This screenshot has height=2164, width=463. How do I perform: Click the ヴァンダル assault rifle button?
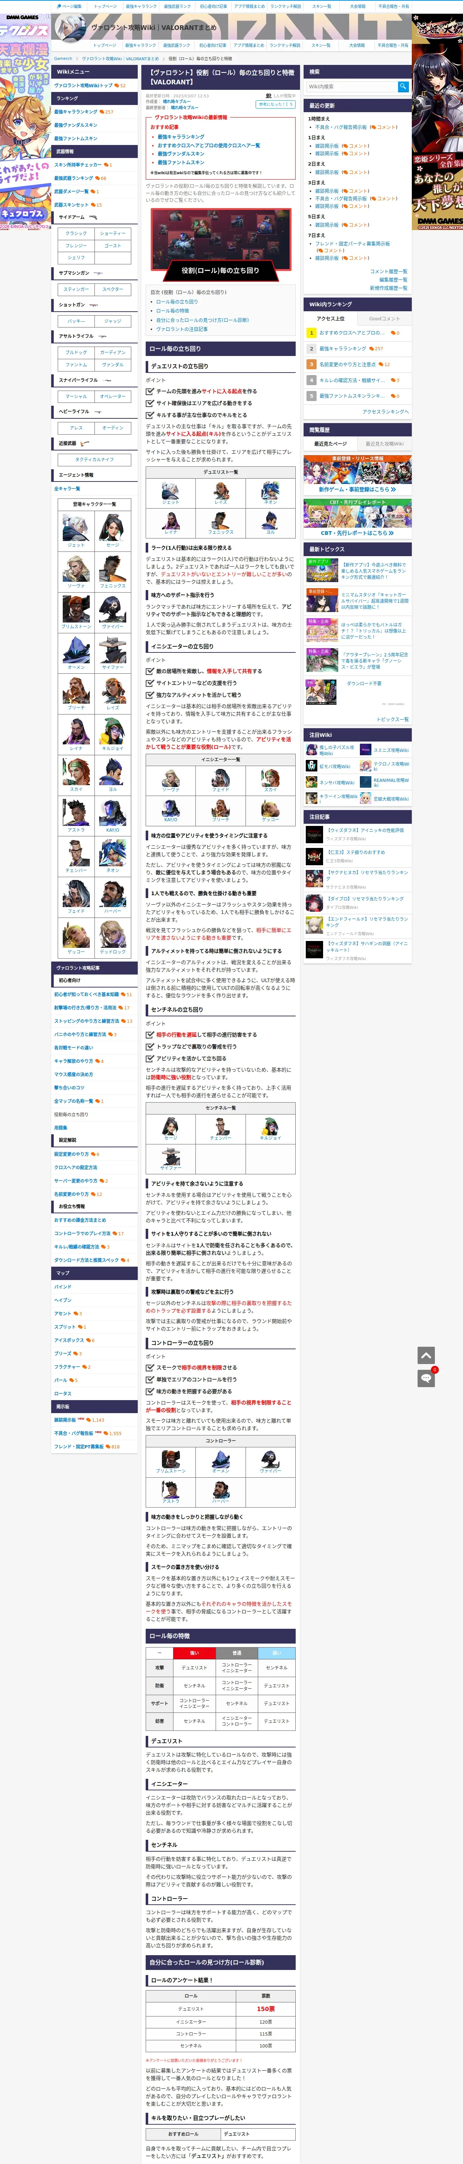pos(113,365)
